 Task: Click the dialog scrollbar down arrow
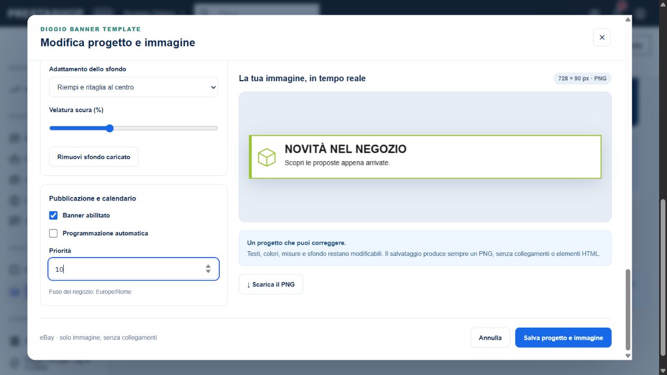pyautogui.click(x=627, y=356)
